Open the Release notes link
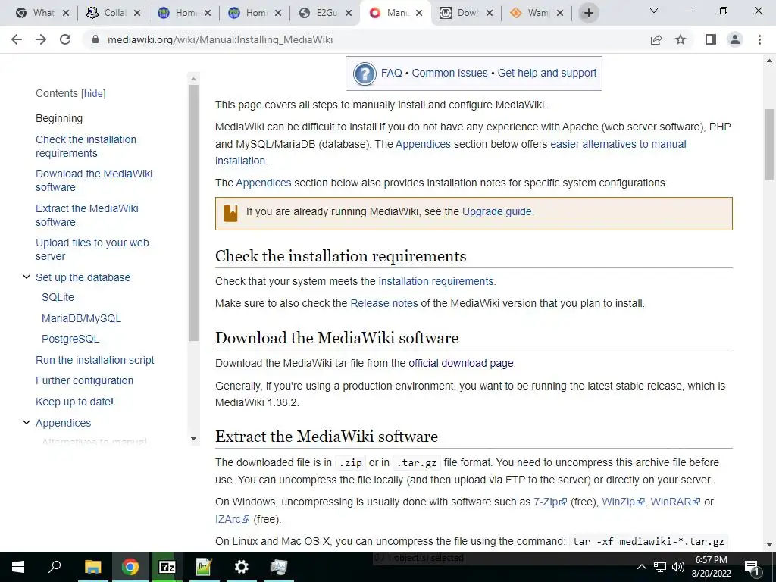Screen dimensions: 776x582 384,303
